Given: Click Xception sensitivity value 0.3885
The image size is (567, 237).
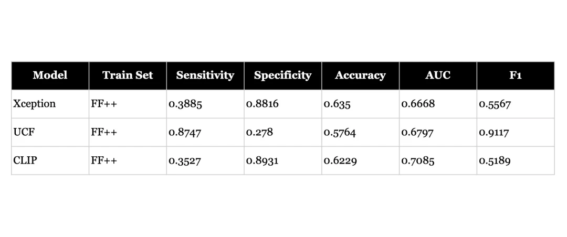Looking at the screenshot, I should tap(185, 104).
